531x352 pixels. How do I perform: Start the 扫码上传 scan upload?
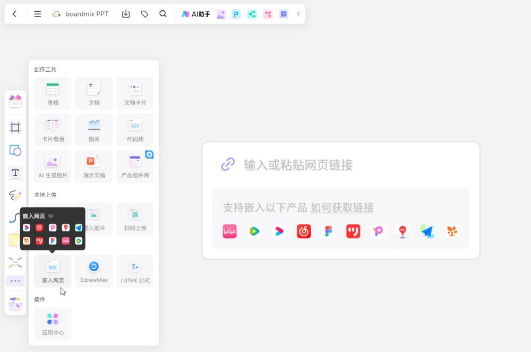click(x=135, y=219)
